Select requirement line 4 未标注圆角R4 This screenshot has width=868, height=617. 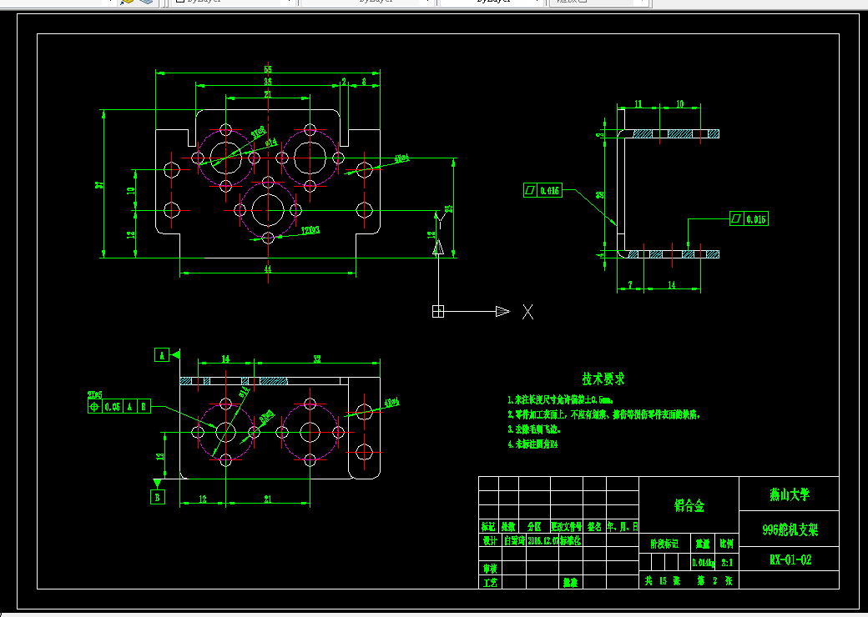[x=532, y=444]
